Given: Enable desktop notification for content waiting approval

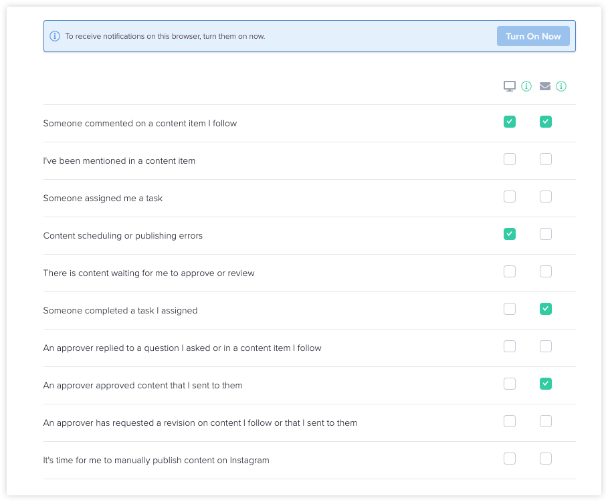Looking at the screenshot, I should [510, 271].
